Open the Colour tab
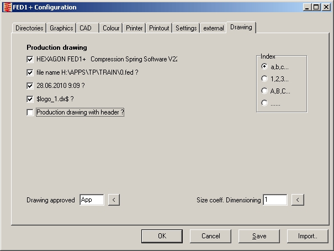 [x=111, y=28]
